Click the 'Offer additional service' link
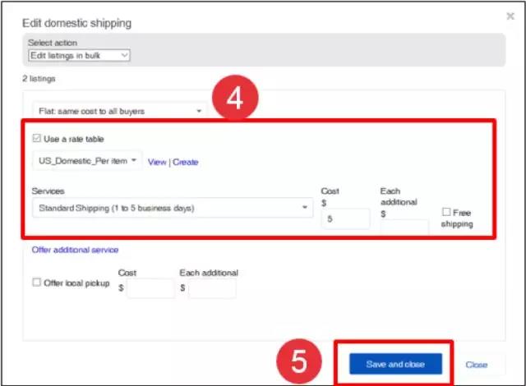The height and width of the screenshot is (386, 526). 75,250
